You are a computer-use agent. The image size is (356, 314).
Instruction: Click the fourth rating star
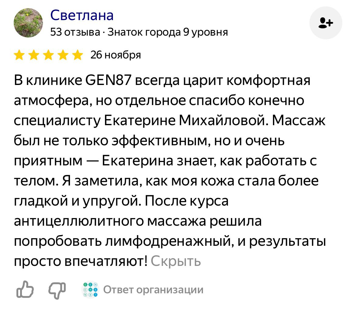pyautogui.click(x=63, y=55)
